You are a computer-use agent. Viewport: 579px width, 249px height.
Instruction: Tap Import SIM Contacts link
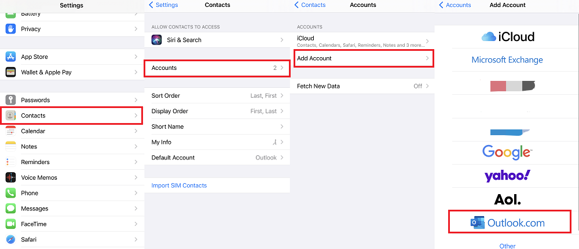pyautogui.click(x=179, y=185)
